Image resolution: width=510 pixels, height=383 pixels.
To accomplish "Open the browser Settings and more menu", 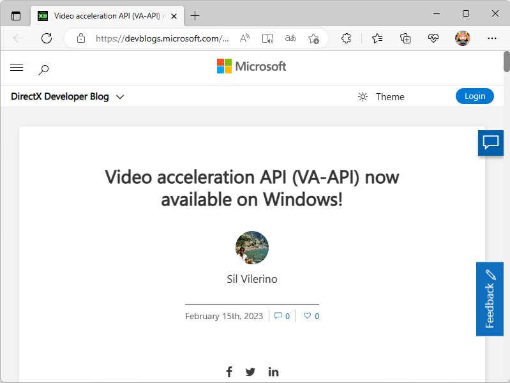I will 491,38.
